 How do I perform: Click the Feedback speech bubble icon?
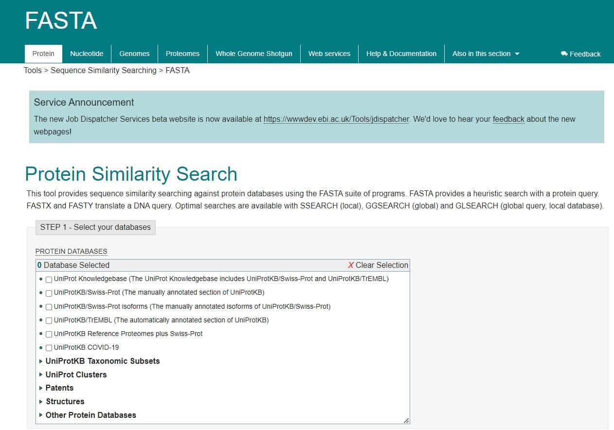564,54
